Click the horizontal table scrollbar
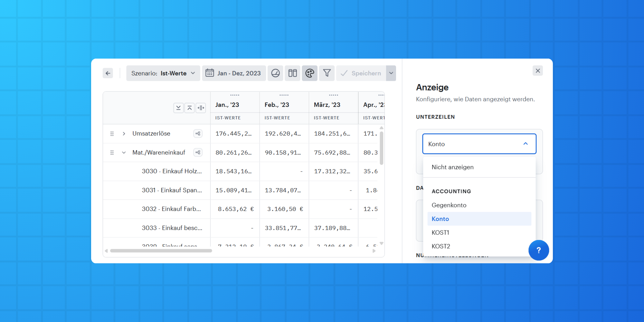This screenshot has height=322, width=644. tap(161, 251)
